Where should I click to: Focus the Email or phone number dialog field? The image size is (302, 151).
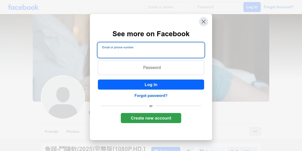point(151,50)
